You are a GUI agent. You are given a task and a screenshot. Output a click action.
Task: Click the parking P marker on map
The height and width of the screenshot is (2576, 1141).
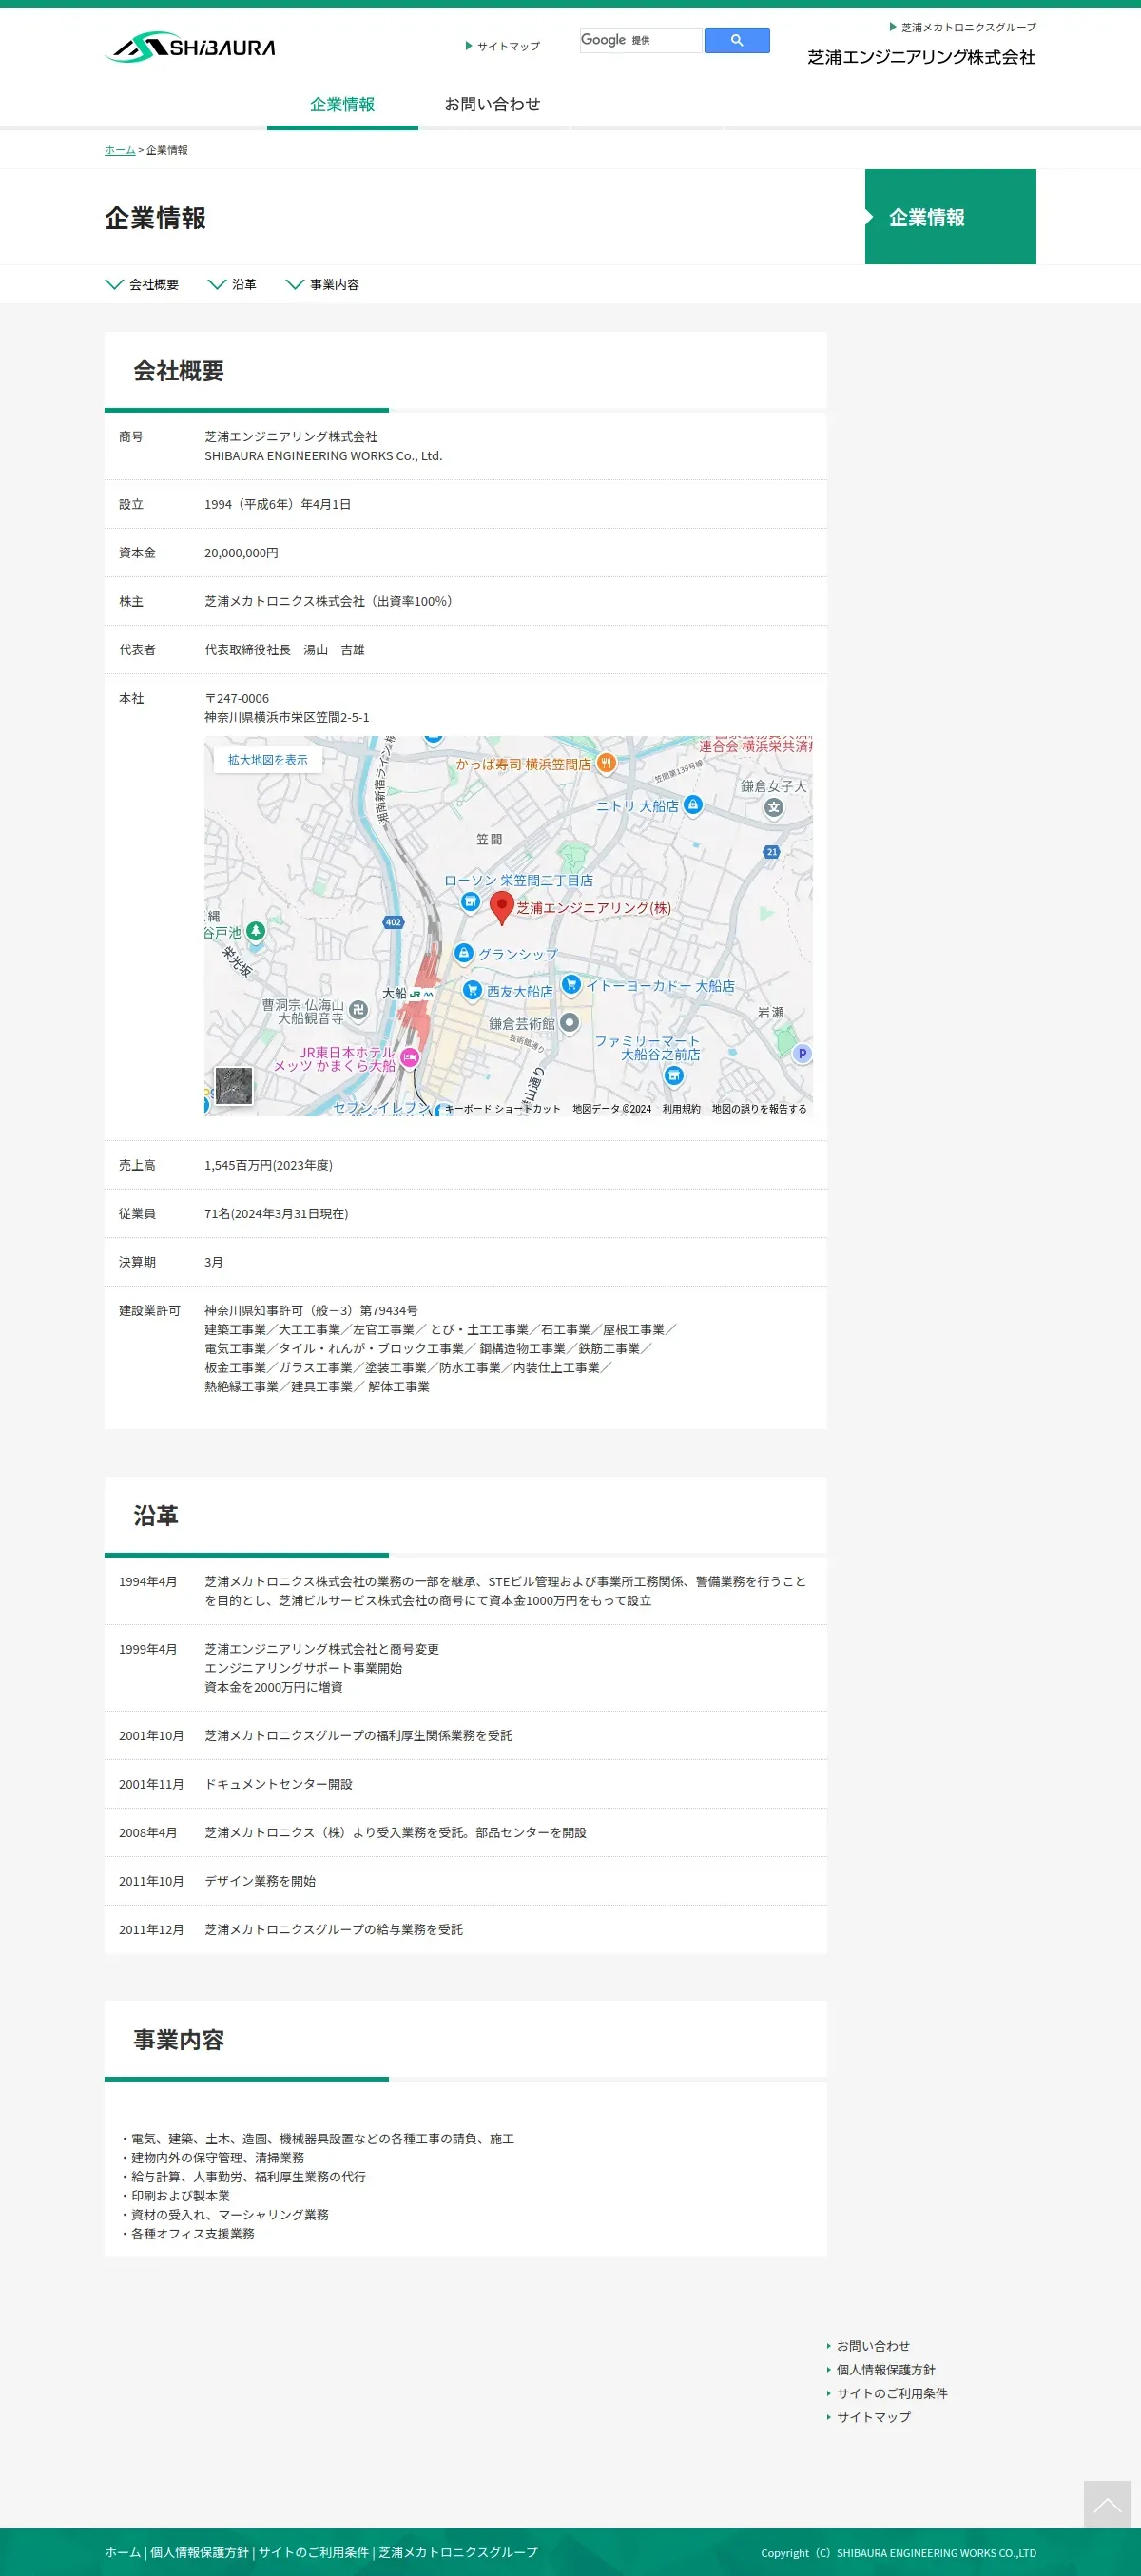[801, 1053]
